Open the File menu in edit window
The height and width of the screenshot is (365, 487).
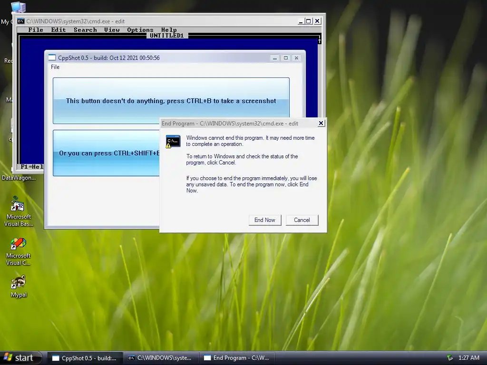tap(35, 30)
